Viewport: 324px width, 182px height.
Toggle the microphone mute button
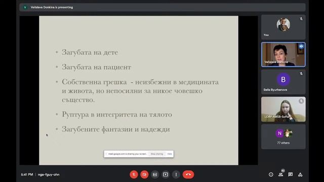134,174
